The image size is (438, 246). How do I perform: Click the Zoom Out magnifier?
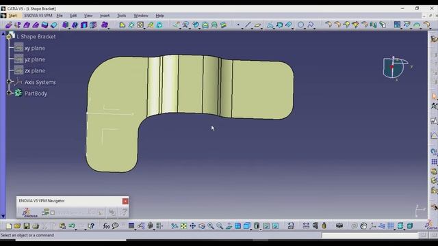pos(220,226)
